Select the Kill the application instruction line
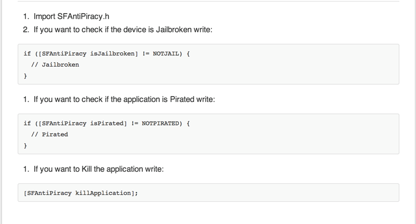Image resolution: width=416 pixels, height=224 pixels. [x=98, y=169]
